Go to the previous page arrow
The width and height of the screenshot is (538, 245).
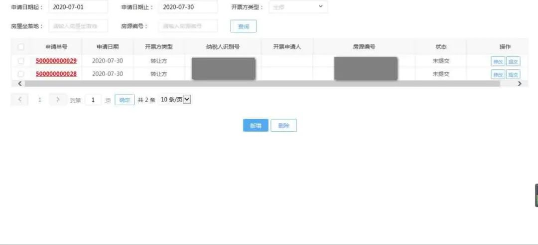pyautogui.click(x=20, y=100)
